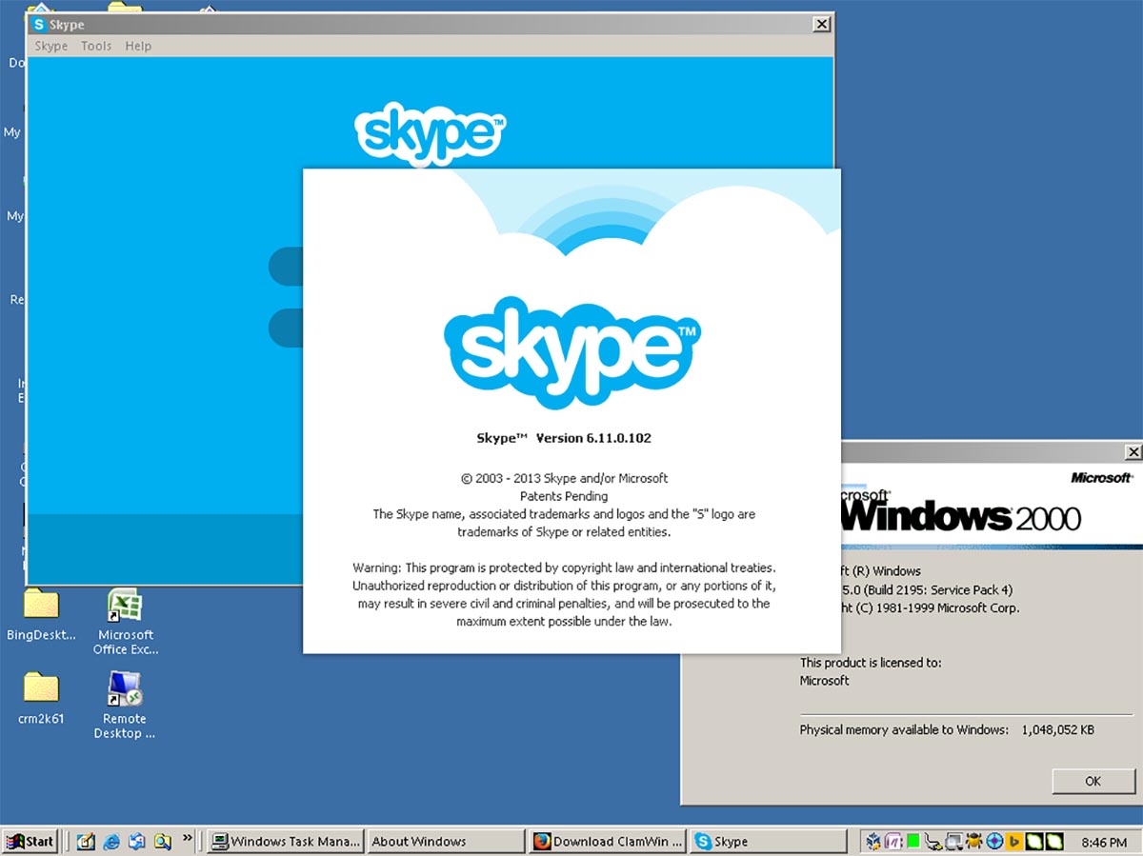Click the Bing icon in system tray
This screenshot has height=856, width=1143.
coord(1015,841)
